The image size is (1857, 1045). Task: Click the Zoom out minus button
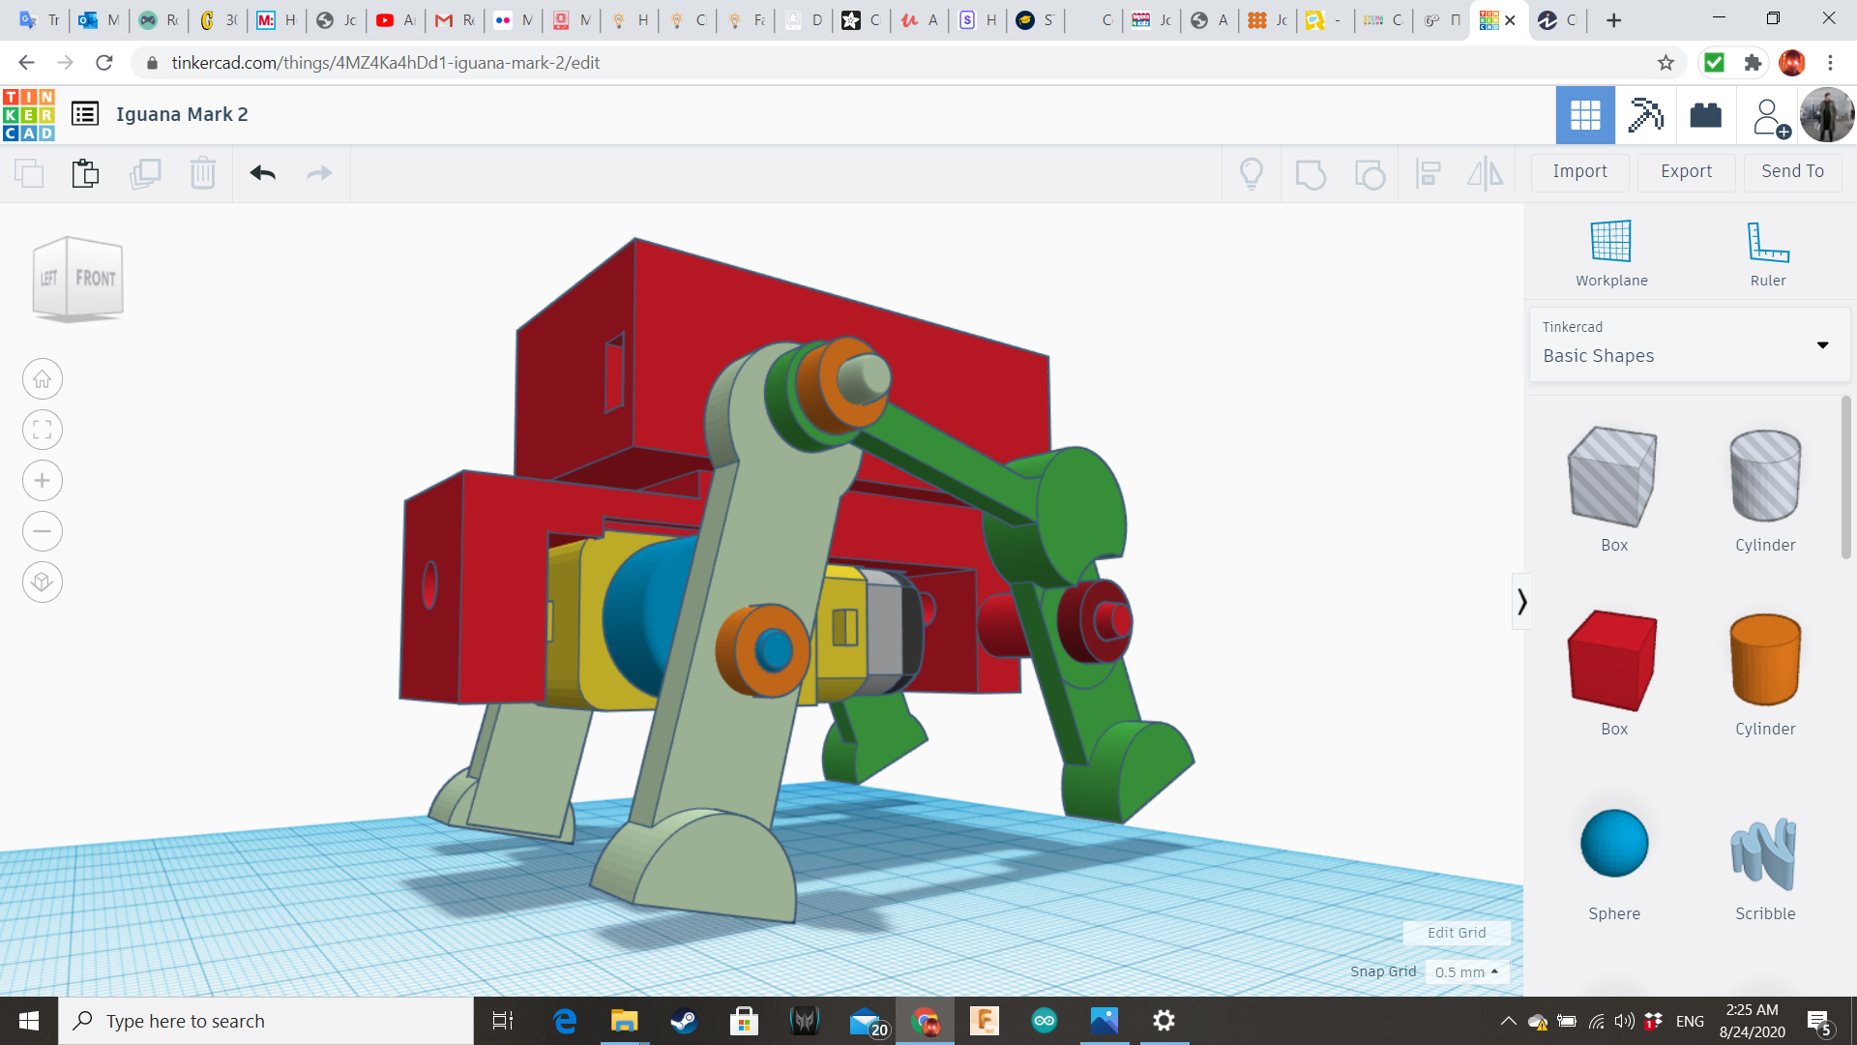click(43, 531)
